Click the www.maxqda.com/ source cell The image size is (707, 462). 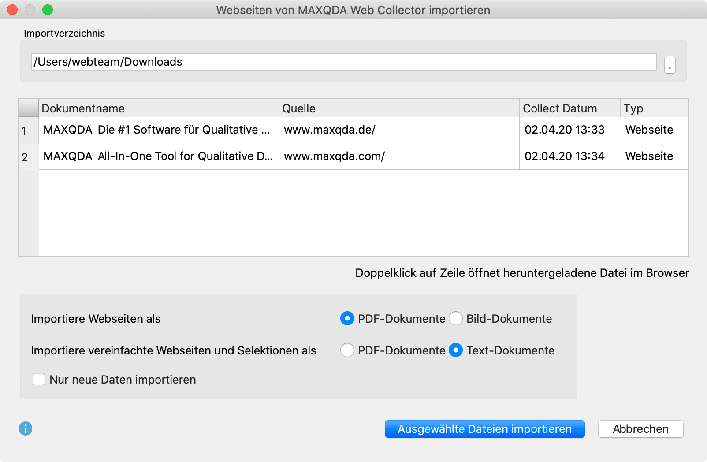click(x=399, y=156)
